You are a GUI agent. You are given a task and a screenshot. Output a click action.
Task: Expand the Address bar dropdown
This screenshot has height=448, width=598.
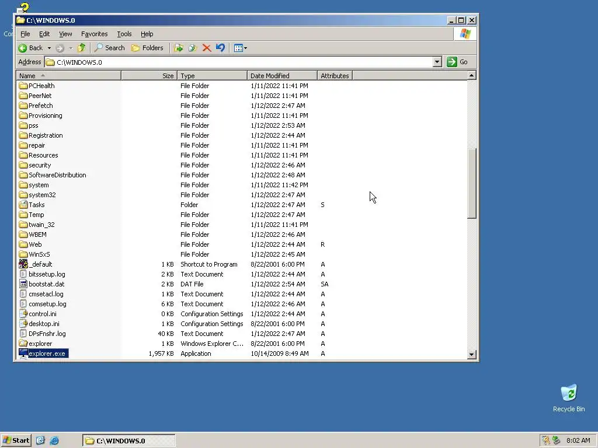coord(437,62)
